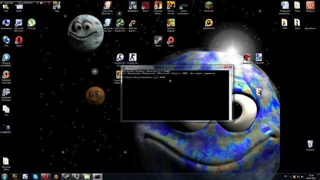Select the Carrier Command shortcut
320x180 pixels.
pyautogui.click(x=183, y=9)
